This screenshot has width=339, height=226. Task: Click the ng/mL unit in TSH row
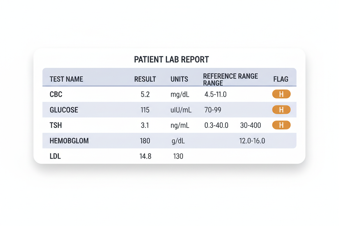[180, 125]
